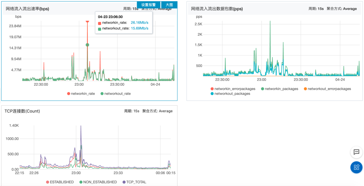
Task: Toggle ESTABLISHED legend series
Action: pyautogui.click(x=60, y=182)
